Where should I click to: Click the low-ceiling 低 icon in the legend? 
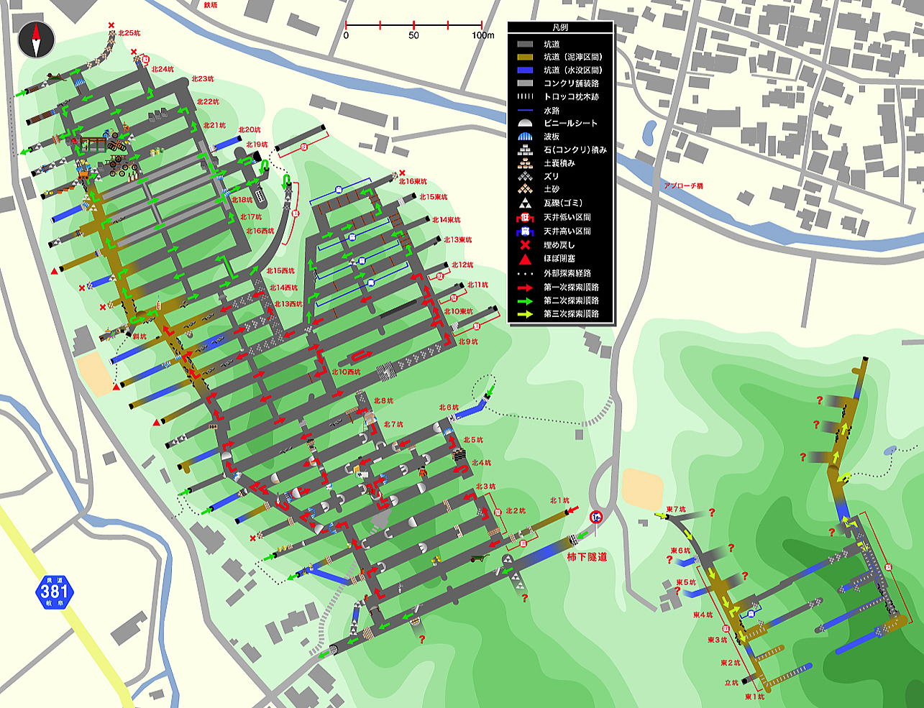[526, 218]
